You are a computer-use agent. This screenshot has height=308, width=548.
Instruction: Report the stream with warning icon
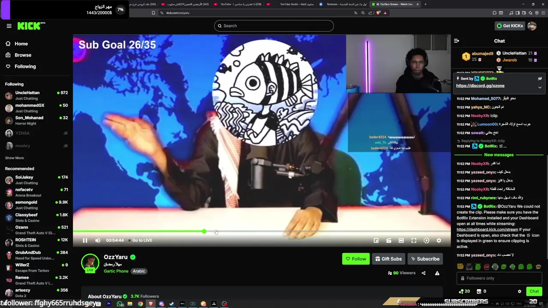(x=437, y=273)
